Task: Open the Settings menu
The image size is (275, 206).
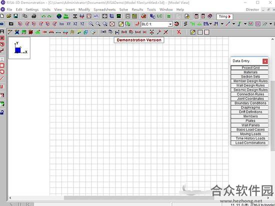Action: tap(32, 9)
